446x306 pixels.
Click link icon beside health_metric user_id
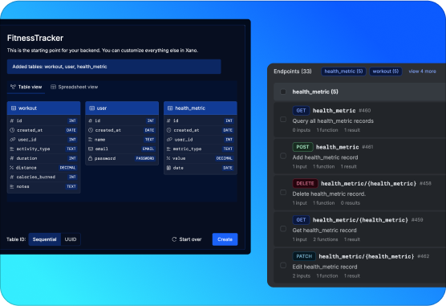pyautogui.click(x=169, y=140)
